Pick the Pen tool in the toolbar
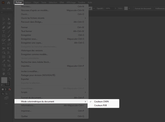Screen dimensions: 165x122 (x=4, y=27)
